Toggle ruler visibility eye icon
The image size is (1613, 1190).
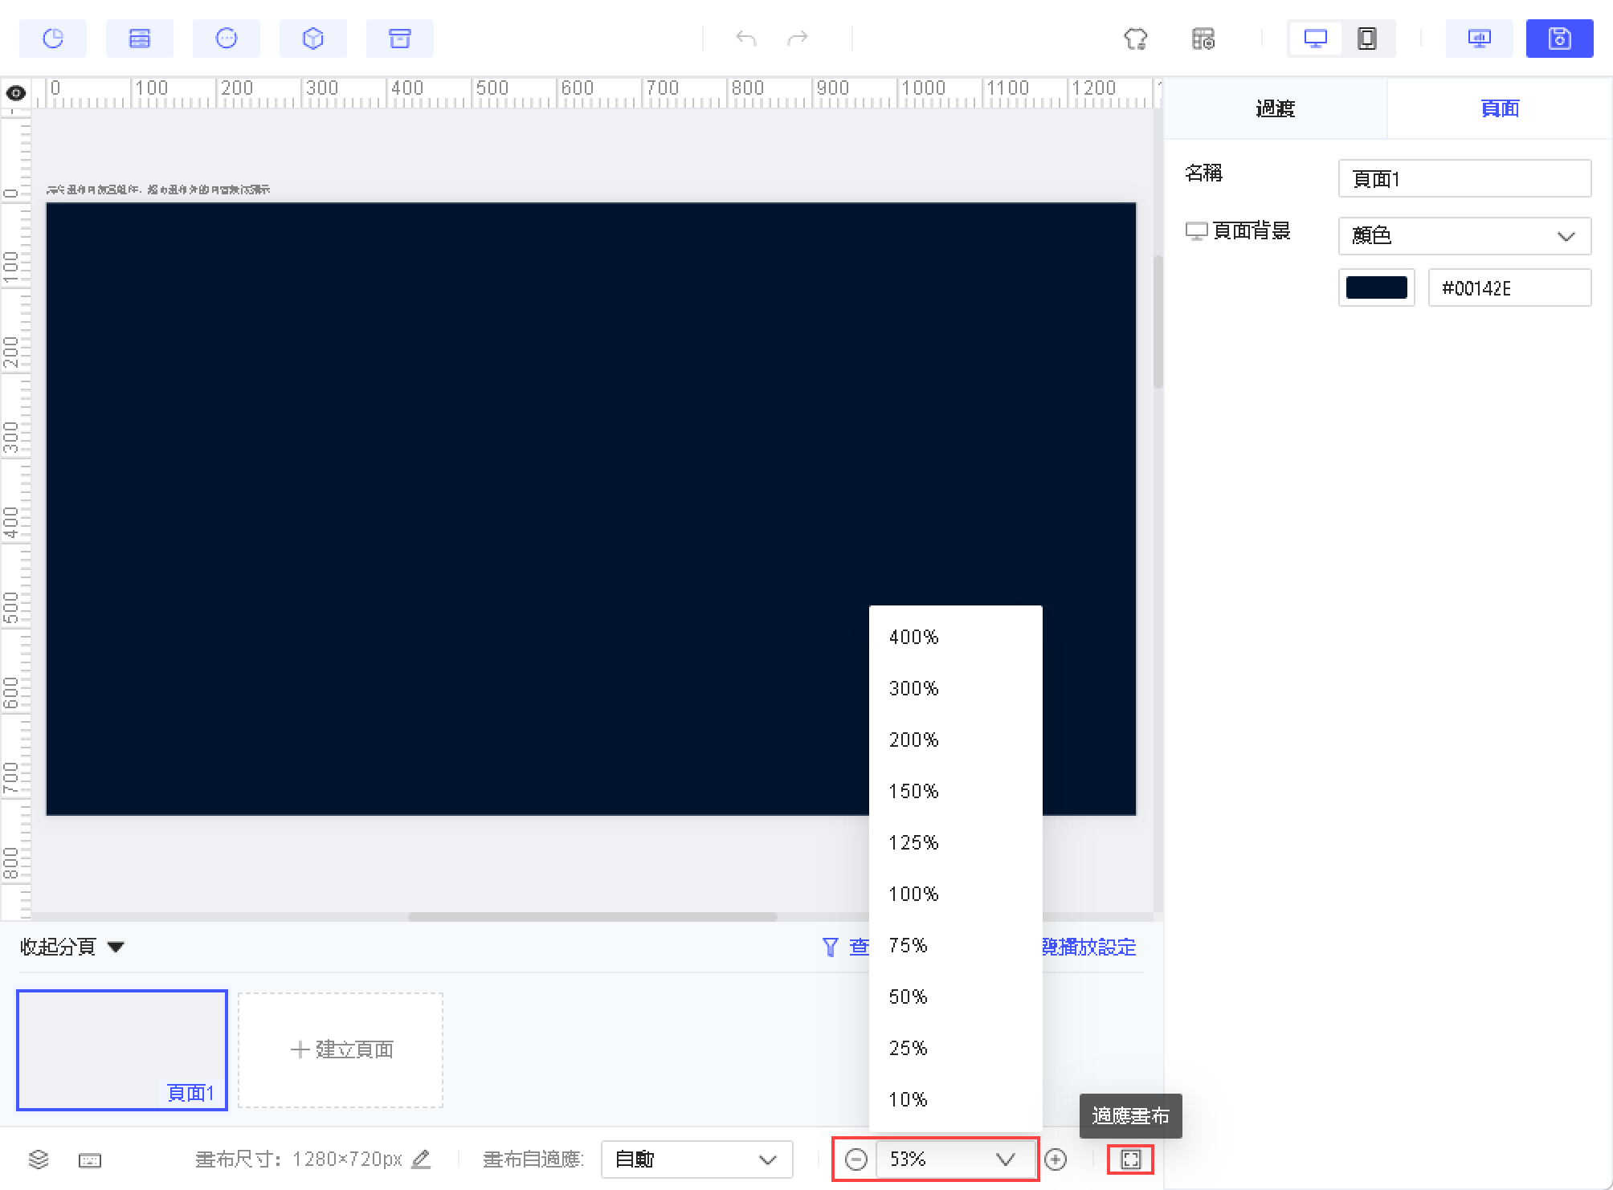[x=15, y=93]
